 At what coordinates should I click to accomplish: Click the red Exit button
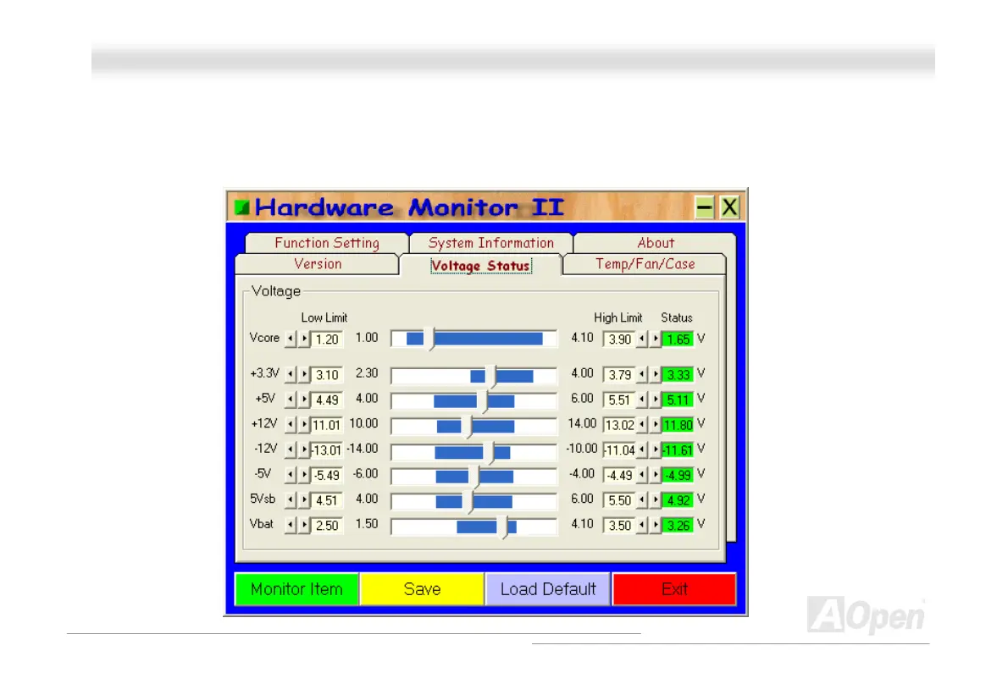point(674,589)
